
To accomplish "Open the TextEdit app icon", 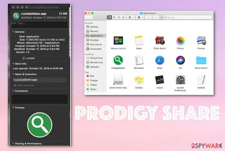I will [201, 80].
